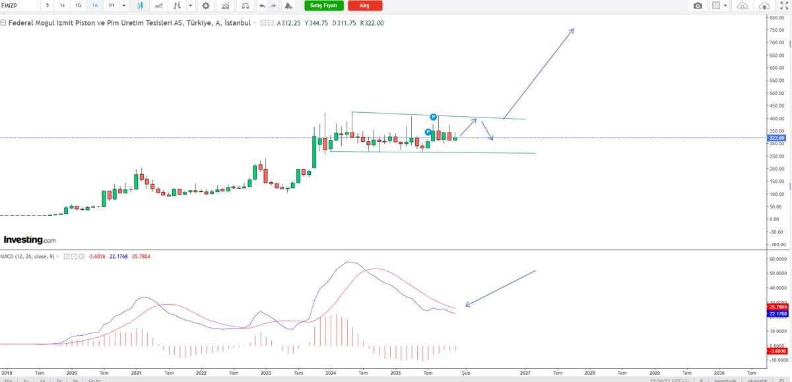
Task: Open the Investing.com logo link
Action: click(30, 240)
